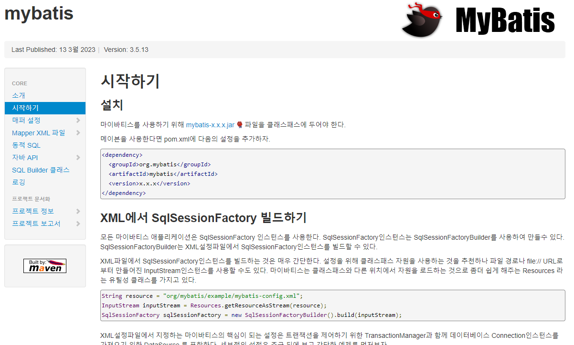574x345 pixels.
Task: Click the SqlSessionFactoryBuilder().build code line
Action: pos(252,315)
